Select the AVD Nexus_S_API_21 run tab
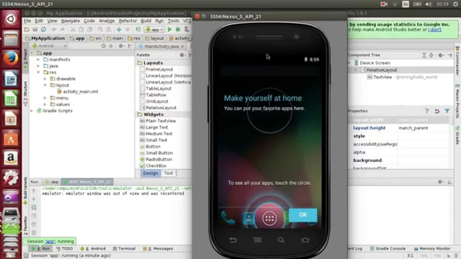461x259 pixels. [88, 182]
